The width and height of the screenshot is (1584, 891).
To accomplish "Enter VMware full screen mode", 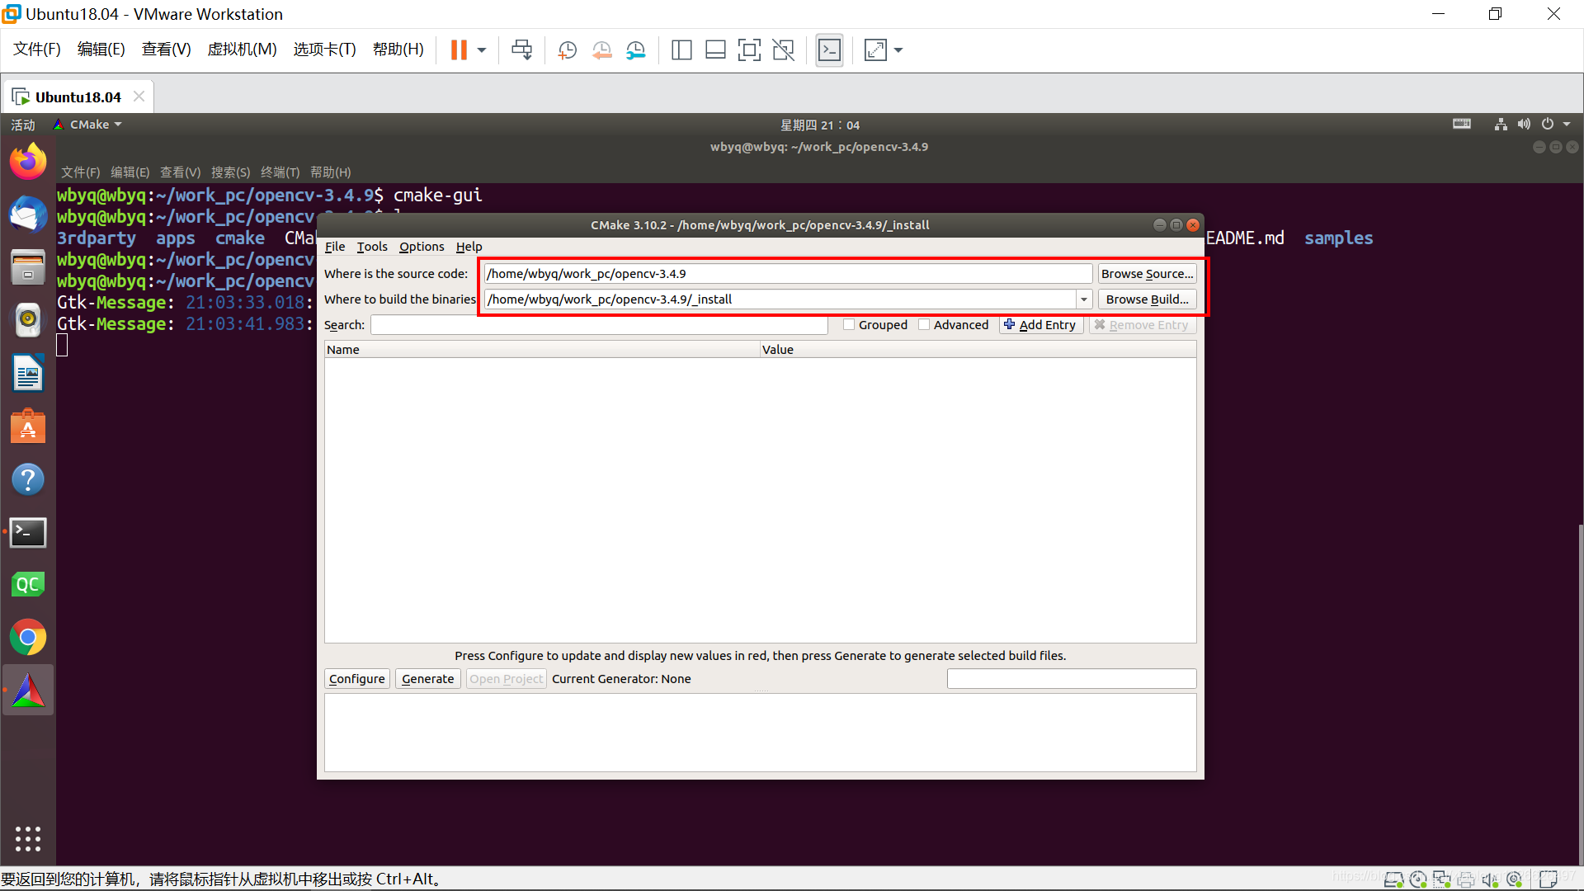I will tap(749, 50).
